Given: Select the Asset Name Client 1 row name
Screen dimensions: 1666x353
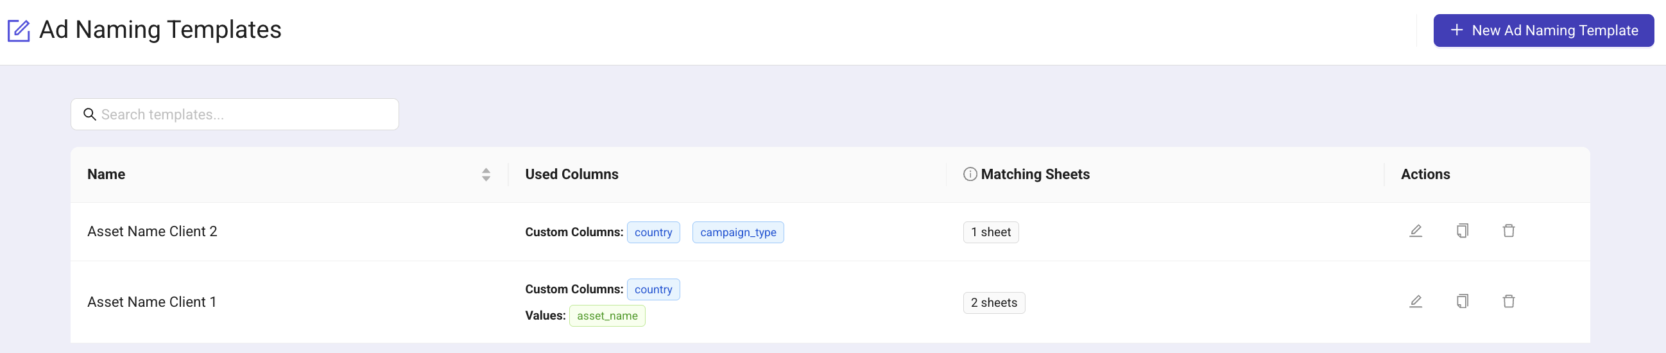Looking at the screenshot, I should tap(151, 302).
